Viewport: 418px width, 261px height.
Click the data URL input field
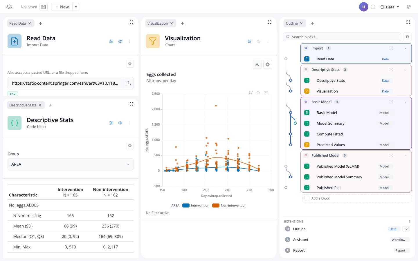coord(65,83)
